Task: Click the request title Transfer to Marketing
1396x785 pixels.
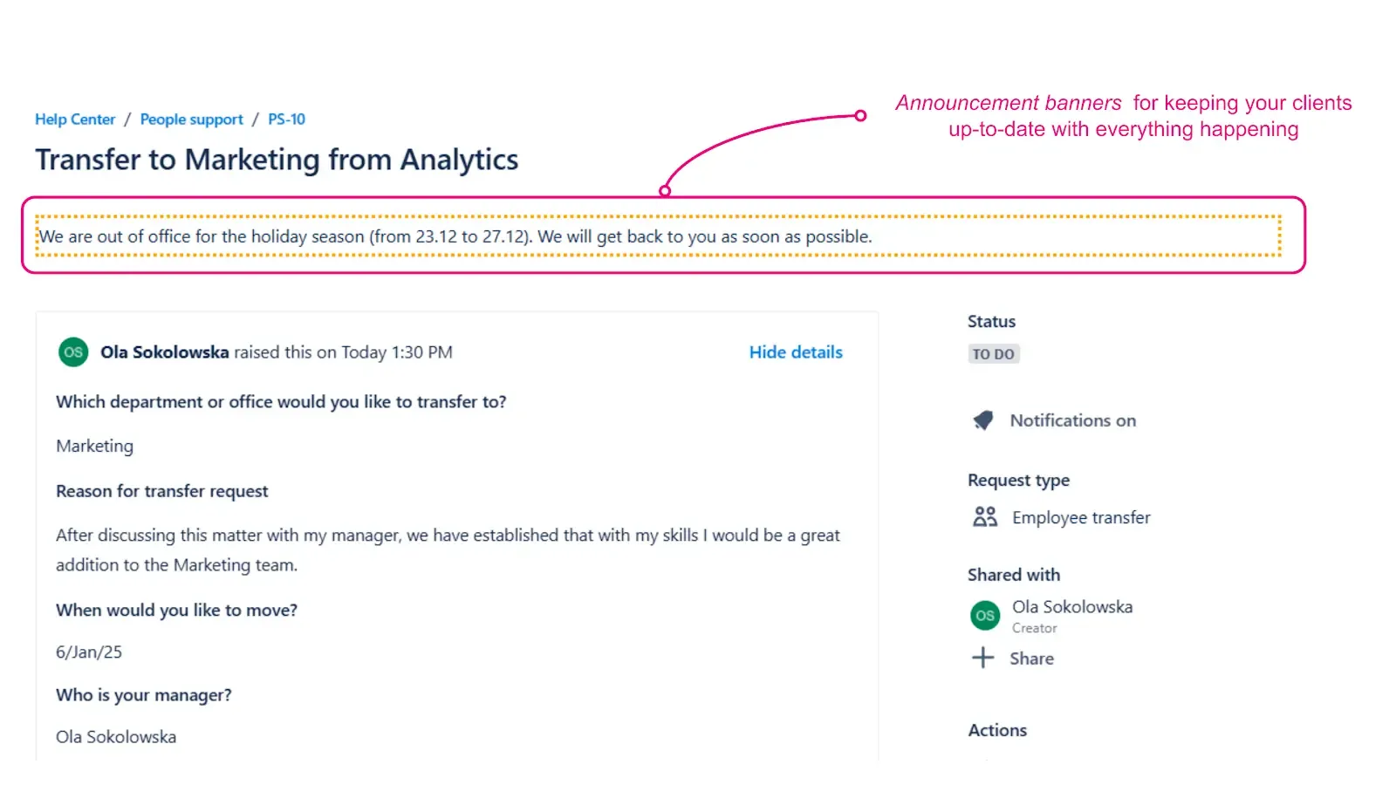Action: click(277, 160)
